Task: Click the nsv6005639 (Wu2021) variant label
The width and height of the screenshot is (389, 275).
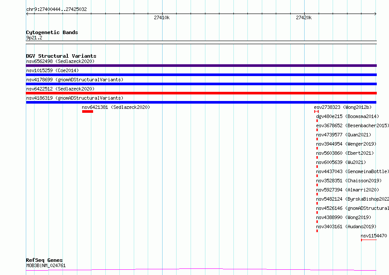Action: pyautogui.click(x=341, y=162)
